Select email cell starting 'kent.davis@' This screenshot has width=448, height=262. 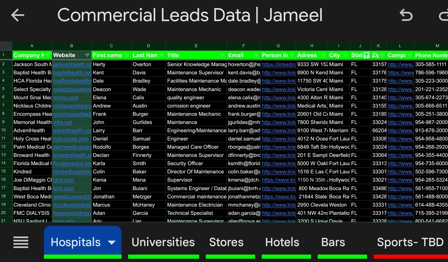244,73
